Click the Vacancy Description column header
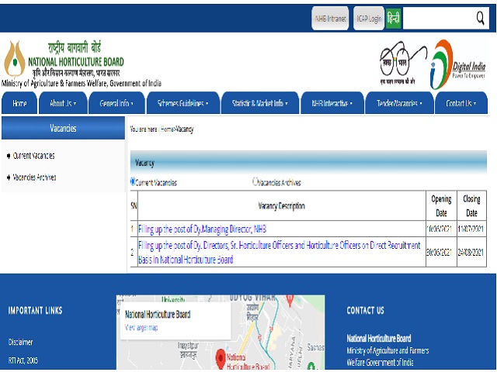497x372 pixels. tap(281, 206)
